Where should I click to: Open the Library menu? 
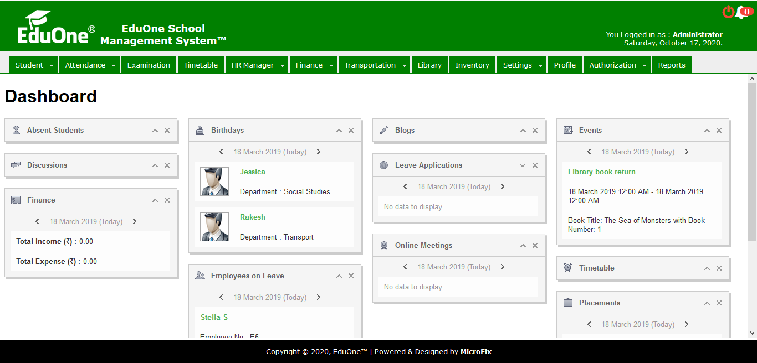pos(429,65)
